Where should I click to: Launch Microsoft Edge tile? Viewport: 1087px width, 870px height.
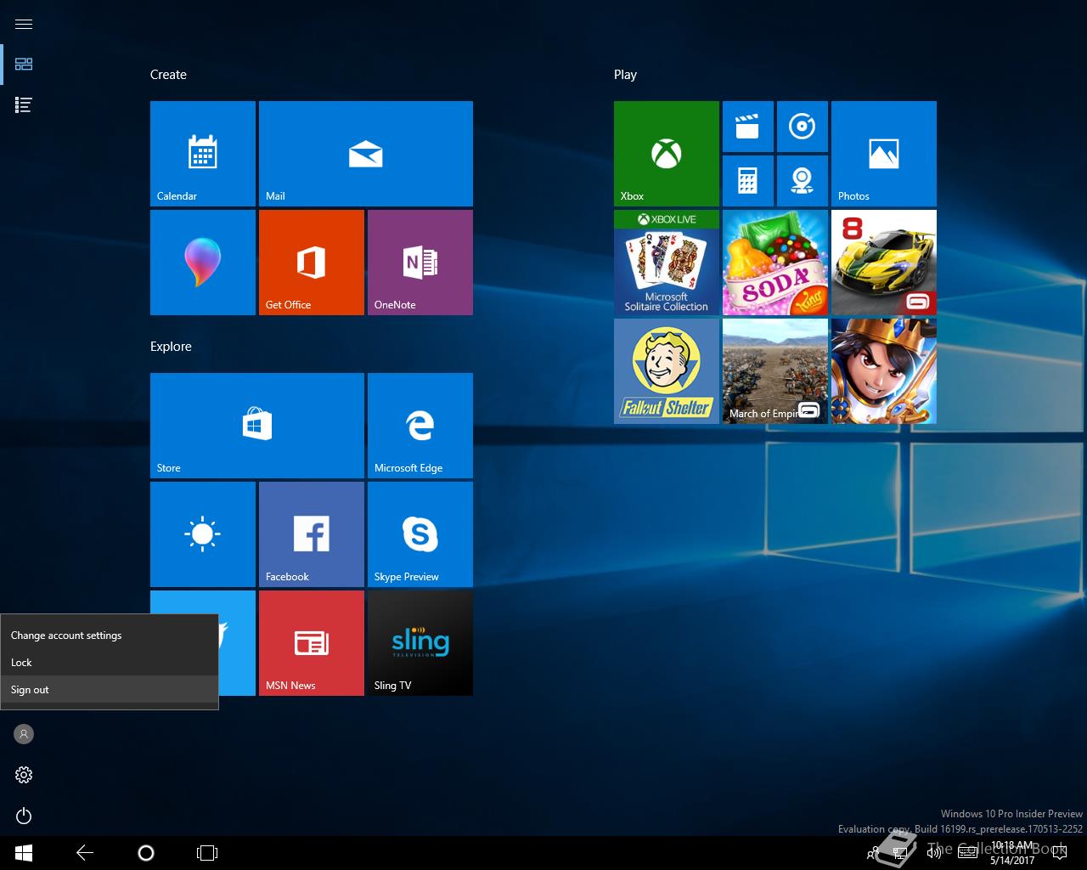coord(420,426)
